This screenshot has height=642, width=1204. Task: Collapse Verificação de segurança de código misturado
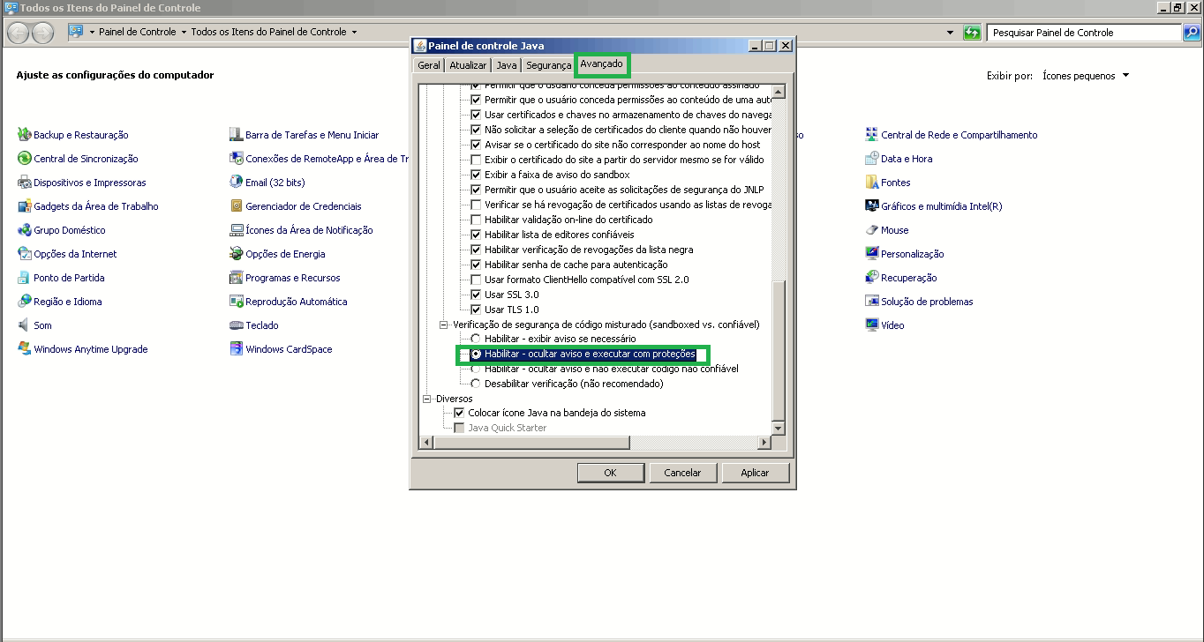point(444,325)
